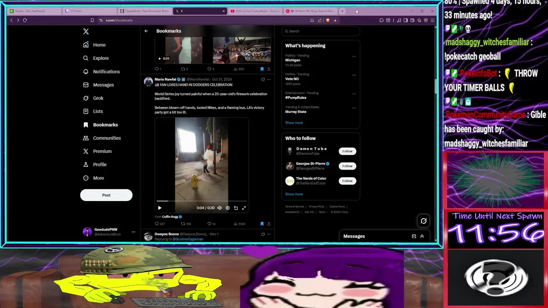The width and height of the screenshot is (548, 308).
Task: Open Mario Nawfal's profile avatar
Action: click(x=148, y=81)
